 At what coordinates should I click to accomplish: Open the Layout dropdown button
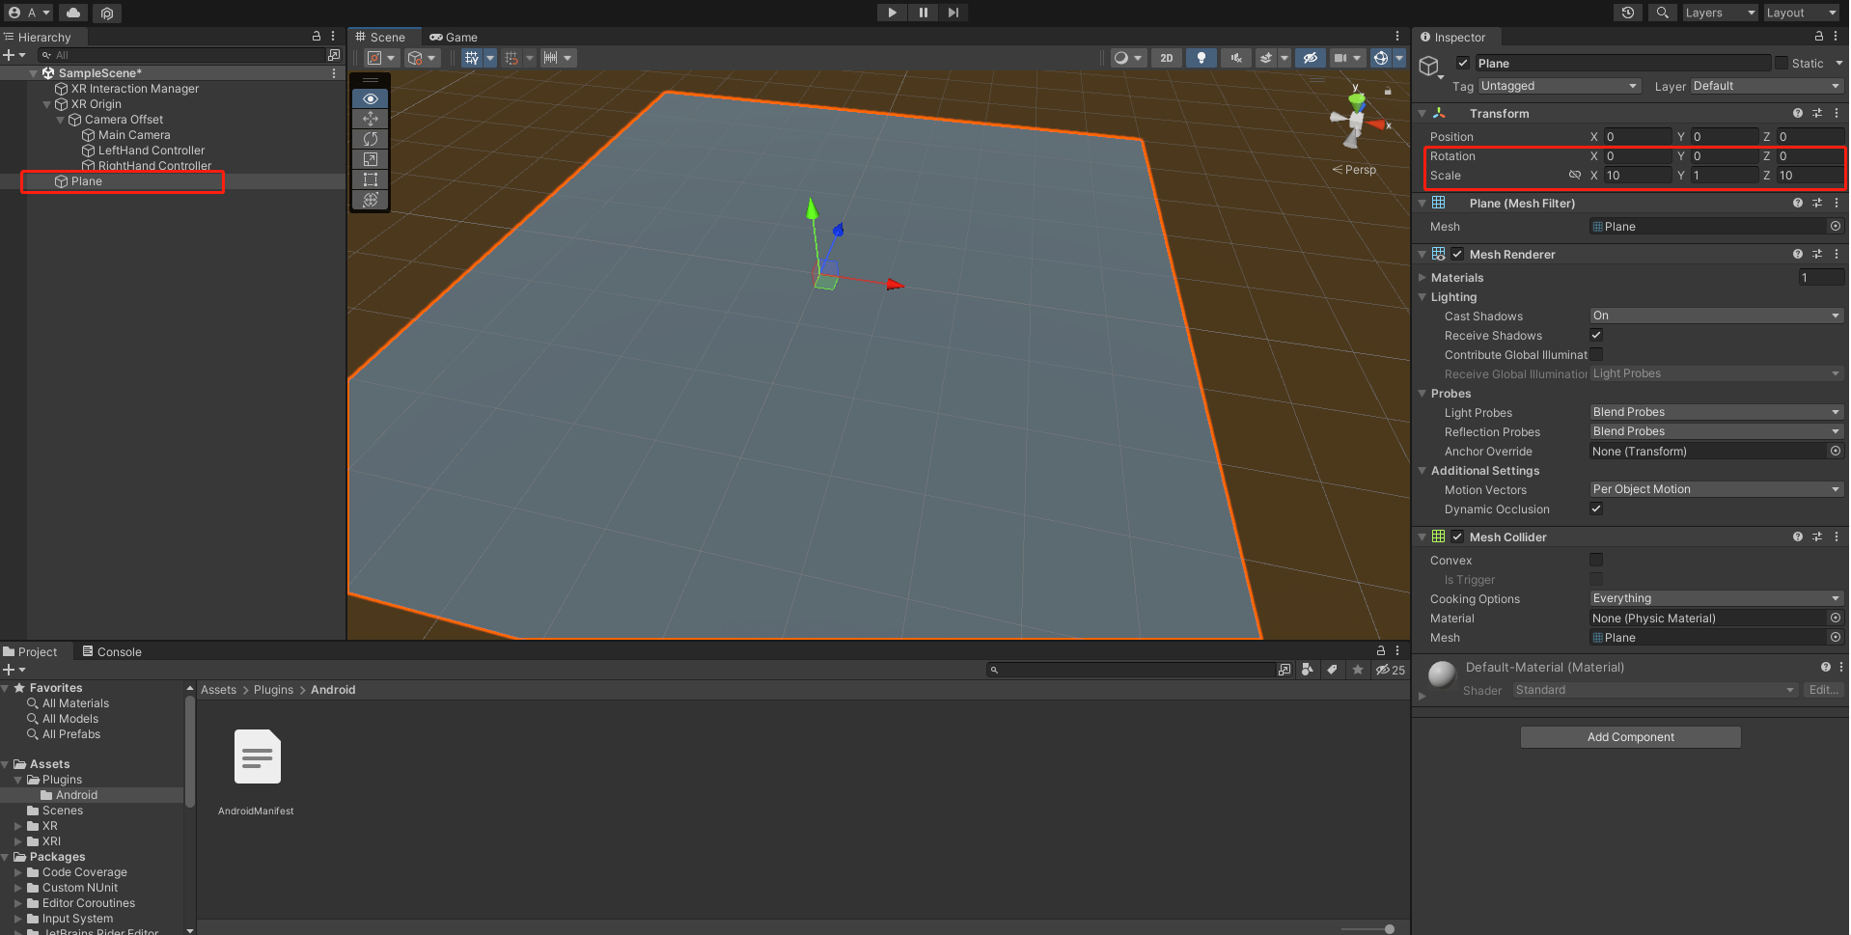[1801, 13]
